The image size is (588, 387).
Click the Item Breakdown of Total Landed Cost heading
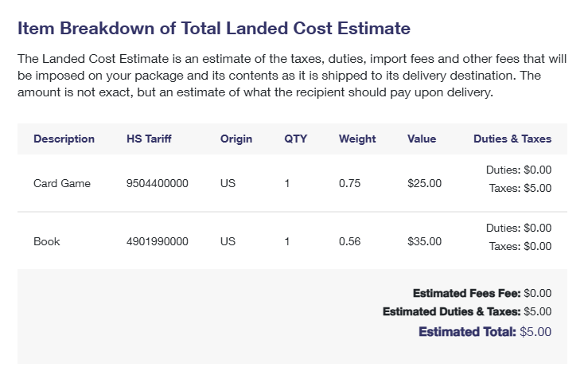coord(214,29)
